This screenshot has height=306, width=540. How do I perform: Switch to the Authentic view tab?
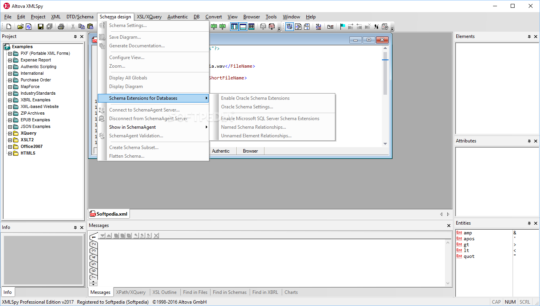221,151
